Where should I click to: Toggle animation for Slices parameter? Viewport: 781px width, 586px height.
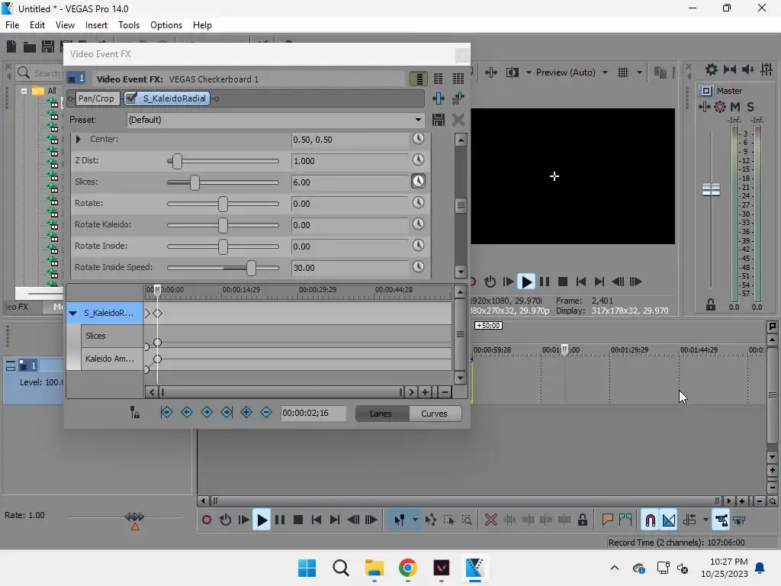[x=419, y=182]
